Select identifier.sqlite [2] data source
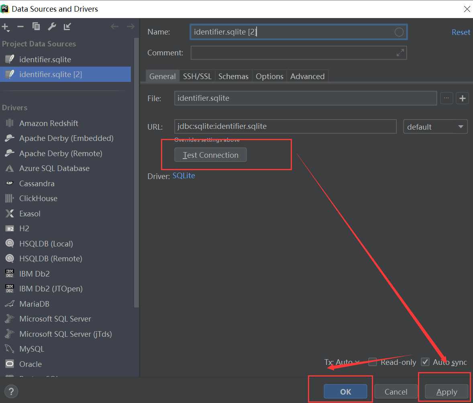473x403 pixels. pos(65,74)
